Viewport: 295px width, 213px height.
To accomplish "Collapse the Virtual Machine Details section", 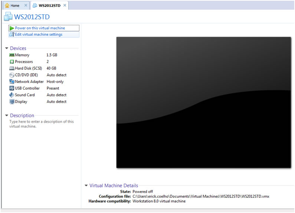I will [86, 185].
